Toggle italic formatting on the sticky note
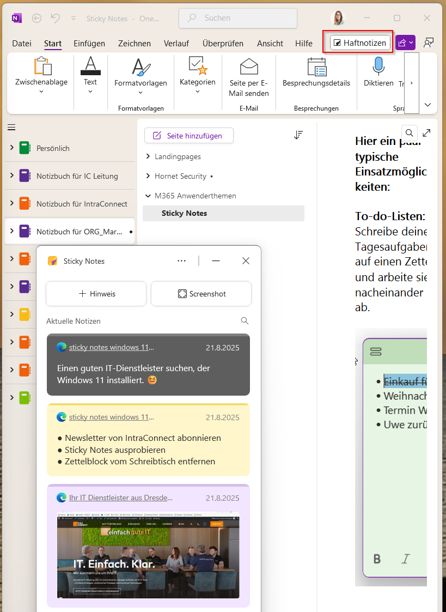Screen dimensions: 446x612 pyautogui.click(x=405, y=559)
